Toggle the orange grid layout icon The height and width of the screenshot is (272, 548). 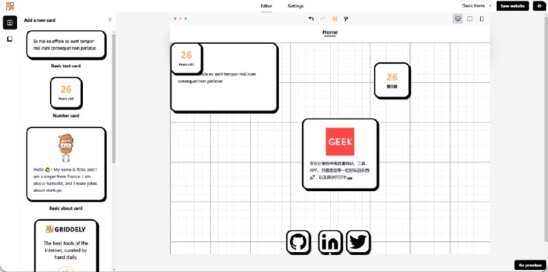[x=335, y=19]
